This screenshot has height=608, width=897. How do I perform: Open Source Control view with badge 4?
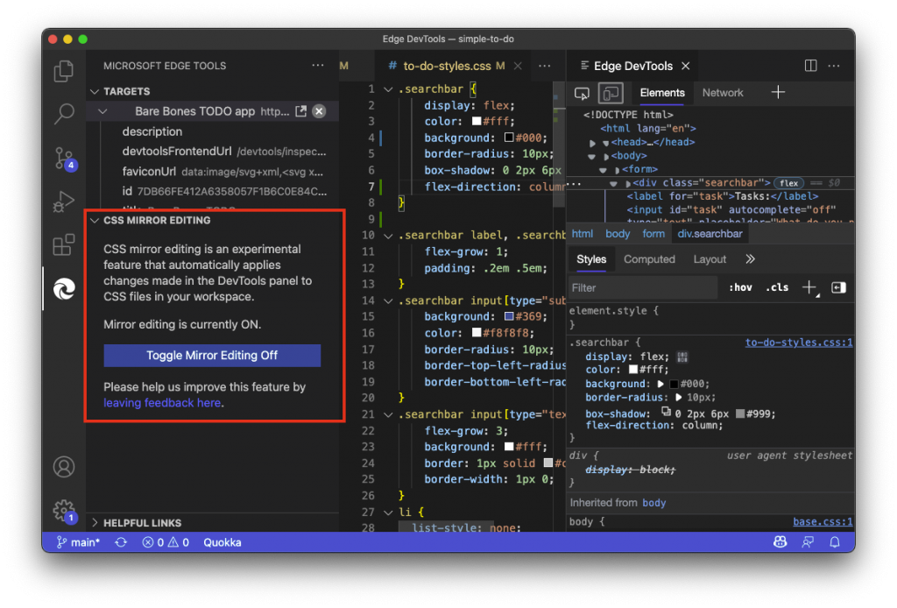(63, 159)
